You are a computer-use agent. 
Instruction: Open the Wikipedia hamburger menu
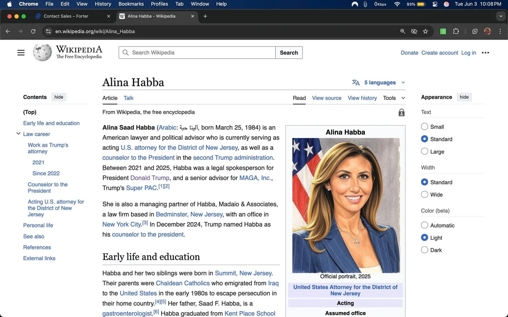coord(21,53)
